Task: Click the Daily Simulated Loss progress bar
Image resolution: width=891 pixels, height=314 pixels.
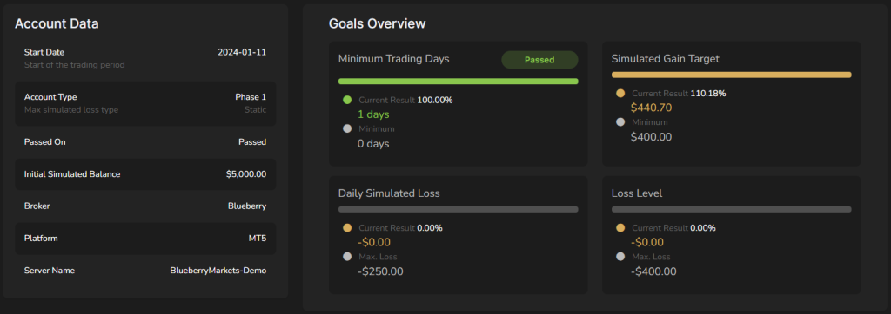Action: click(x=458, y=210)
